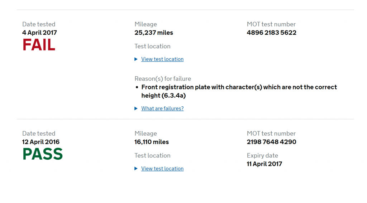The height and width of the screenshot is (203, 367).
Task: Click the What are failures? link
Action: click(162, 108)
